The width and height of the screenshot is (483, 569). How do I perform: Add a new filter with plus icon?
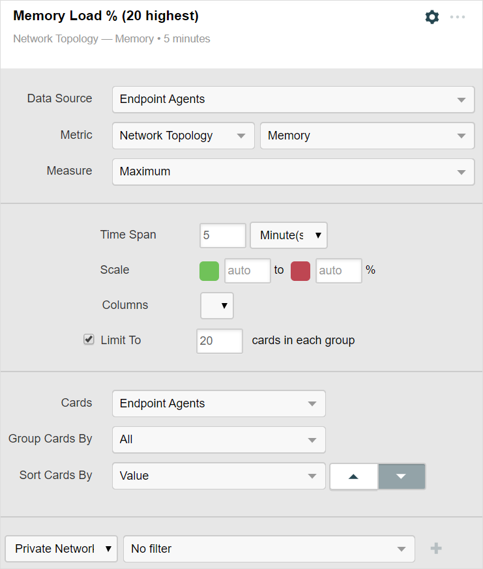click(x=436, y=549)
